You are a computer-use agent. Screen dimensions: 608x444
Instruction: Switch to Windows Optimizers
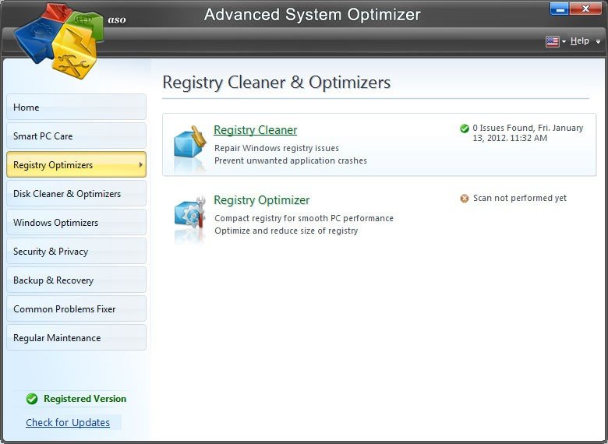pos(76,222)
